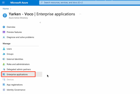
Task: Open the Users section
Action: click(9, 49)
